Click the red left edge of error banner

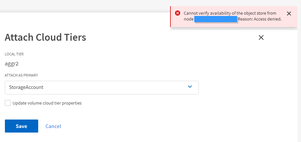tap(170, 16)
